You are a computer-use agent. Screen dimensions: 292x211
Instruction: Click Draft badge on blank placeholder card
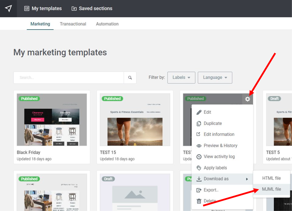pos(108,179)
